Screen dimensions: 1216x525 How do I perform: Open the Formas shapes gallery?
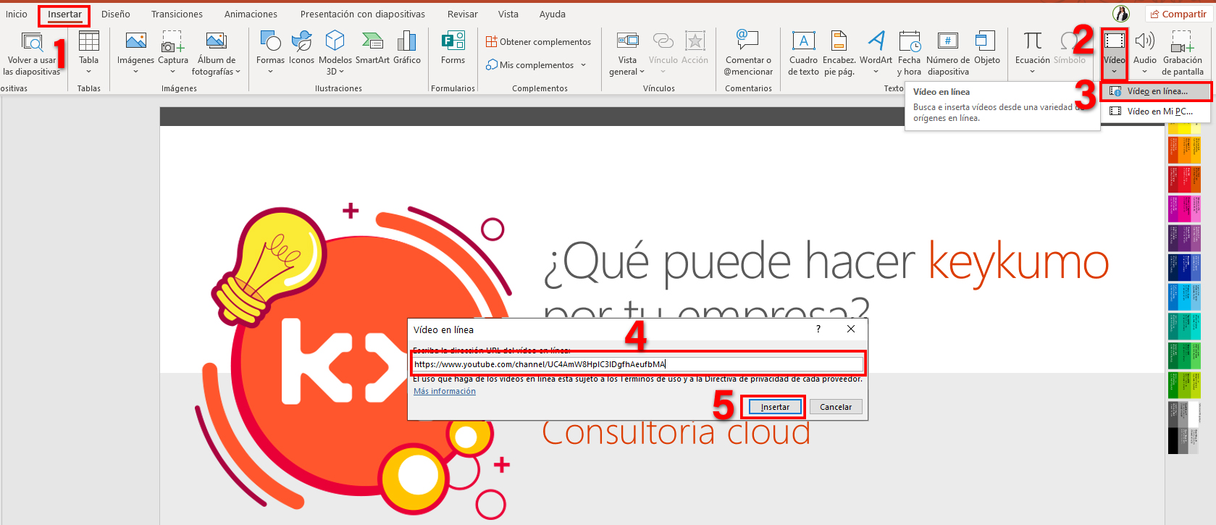(270, 52)
